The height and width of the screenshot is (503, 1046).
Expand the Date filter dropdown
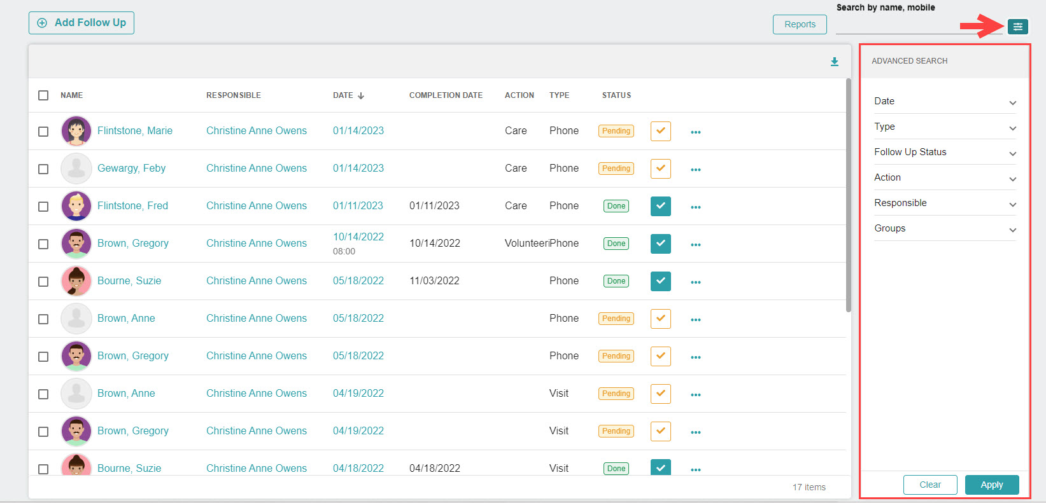945,102
